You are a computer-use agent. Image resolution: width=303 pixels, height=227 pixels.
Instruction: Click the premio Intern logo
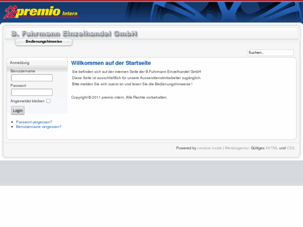[41, 12]
